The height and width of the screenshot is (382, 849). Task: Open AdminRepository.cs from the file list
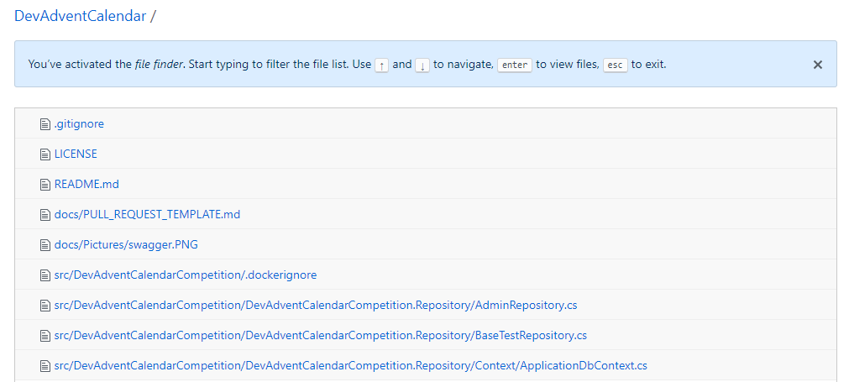click(x=316, y=306)
